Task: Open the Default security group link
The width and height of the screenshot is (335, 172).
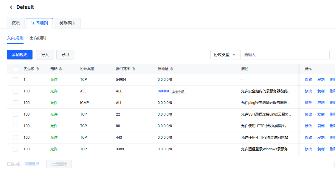Action: click(163, 91)
